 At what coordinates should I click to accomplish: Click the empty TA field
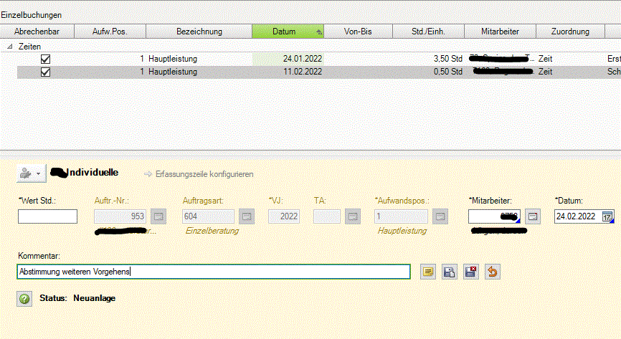pos(327,216)
